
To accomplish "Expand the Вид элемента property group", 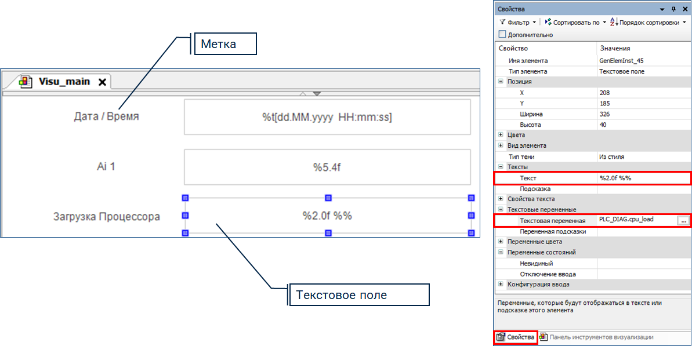I will click(x=501, y=145).
